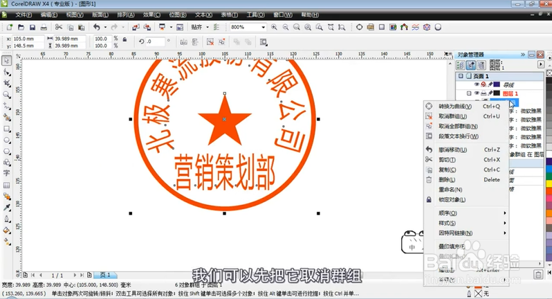Screen dimensions: 552x299
Task: Select the Polygon tool
Action: tap(6, 152)
